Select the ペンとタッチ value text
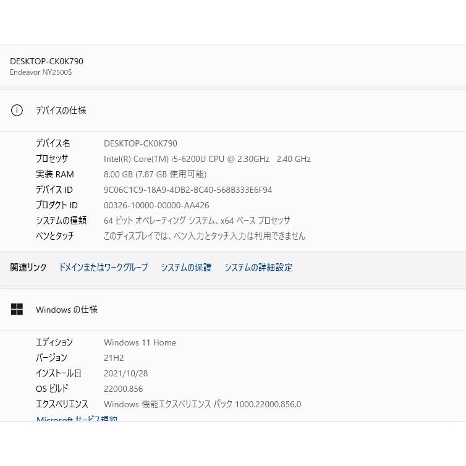 coord(205,236)
